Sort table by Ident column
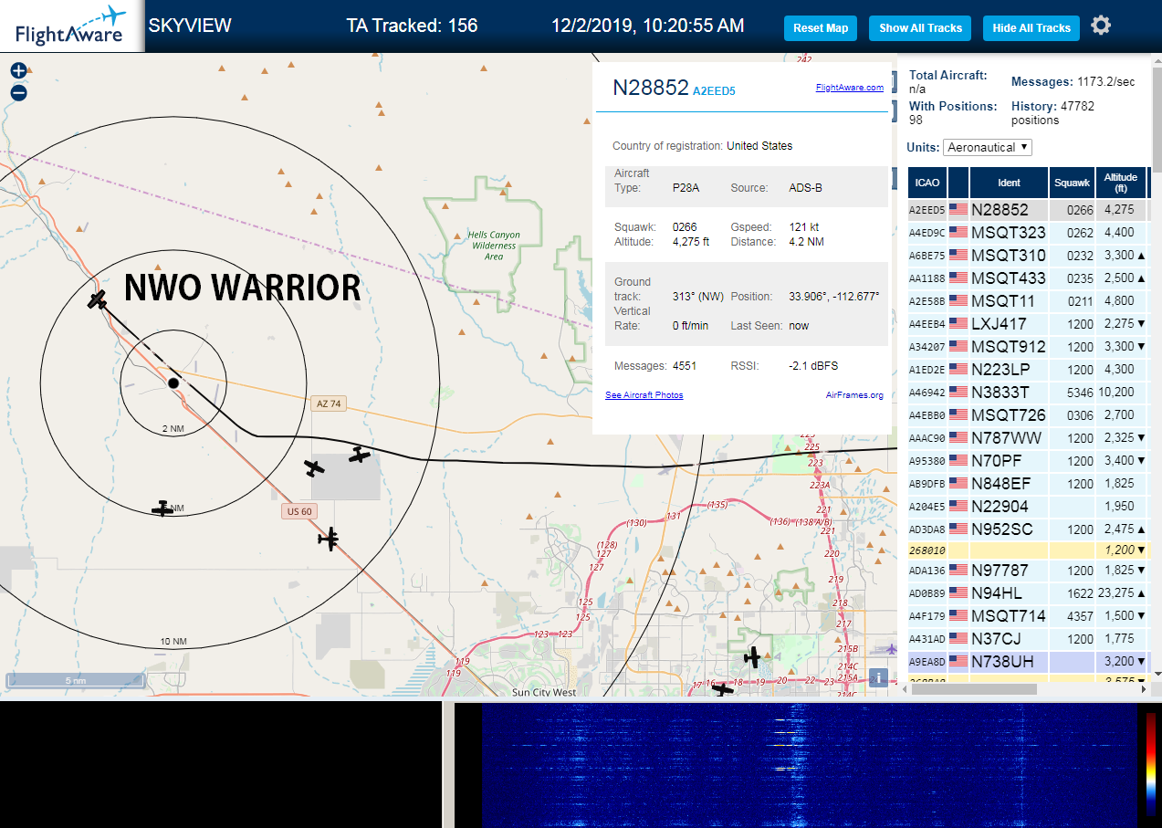 (1009, 182)
